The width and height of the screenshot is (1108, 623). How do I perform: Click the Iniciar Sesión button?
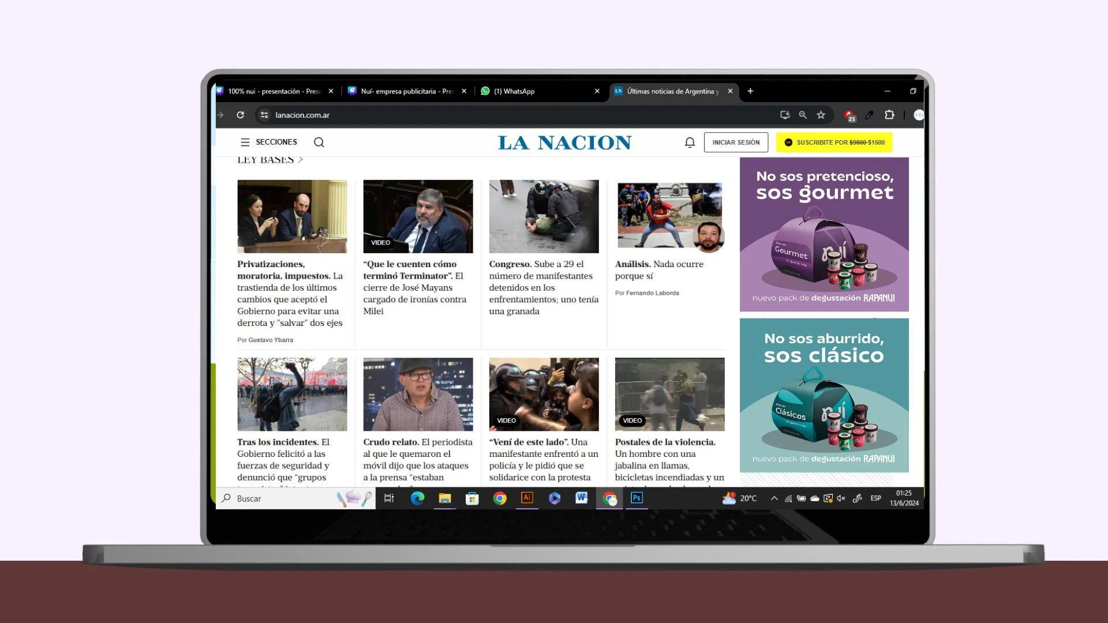pos(736,142)
